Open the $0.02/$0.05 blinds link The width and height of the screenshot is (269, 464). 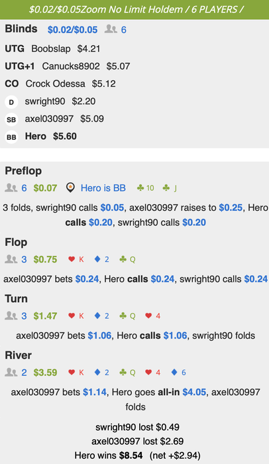[72, 30]
